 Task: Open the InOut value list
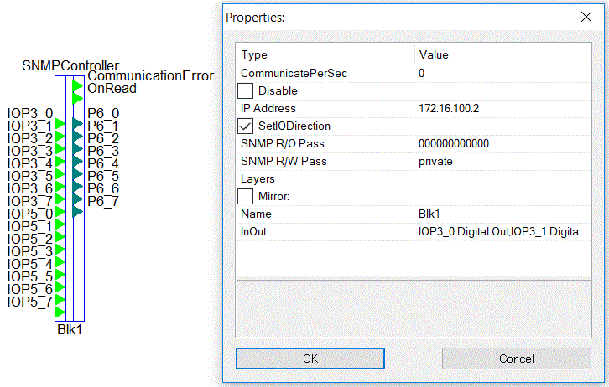pyautogui.click(x=502, y=231)
